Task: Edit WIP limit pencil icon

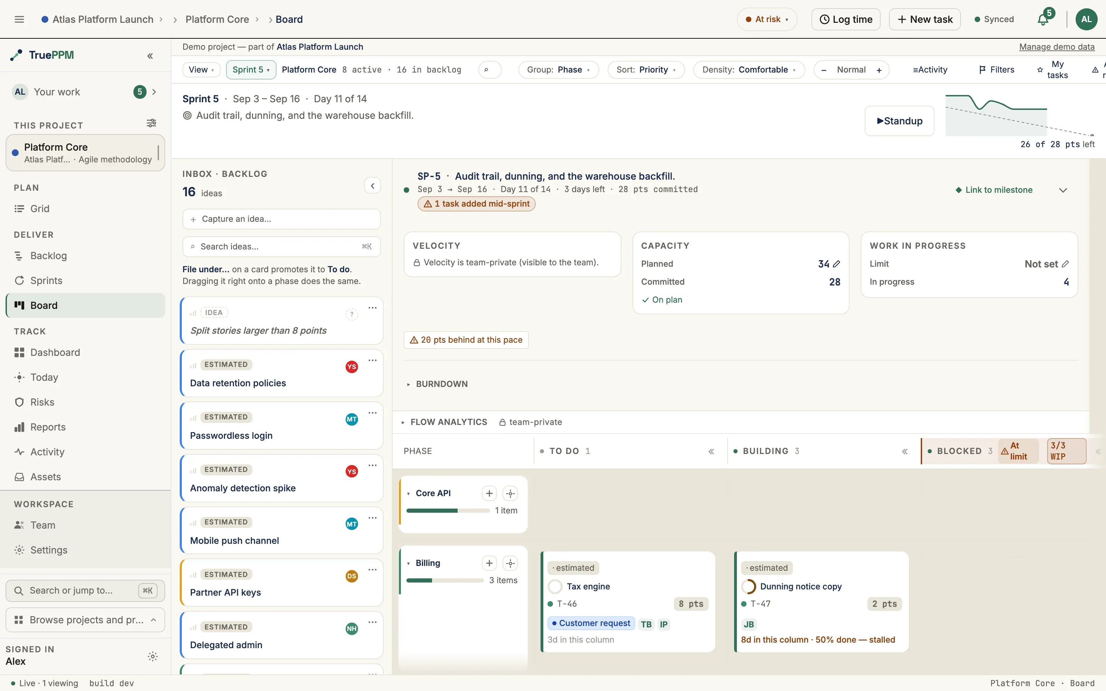Action: 1065,264
